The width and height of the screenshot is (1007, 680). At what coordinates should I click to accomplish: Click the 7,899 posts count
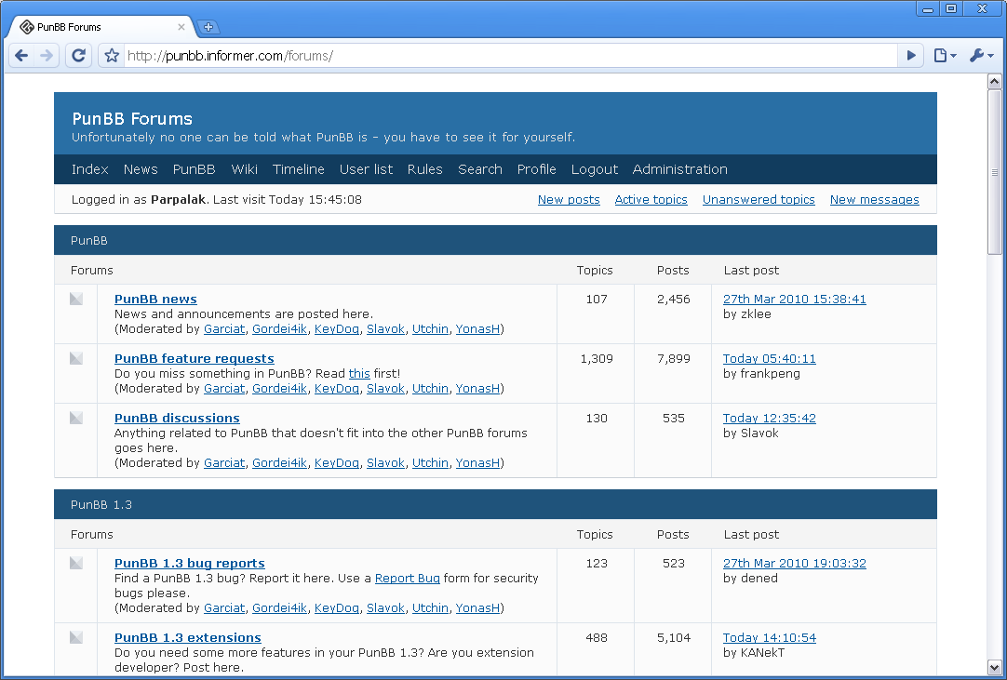pyautogui.click(x=673, y=359)
